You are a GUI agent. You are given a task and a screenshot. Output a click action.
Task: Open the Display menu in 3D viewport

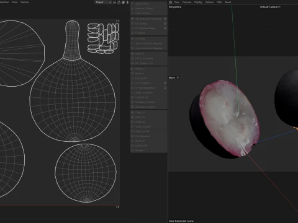click(x=198, y=2)
